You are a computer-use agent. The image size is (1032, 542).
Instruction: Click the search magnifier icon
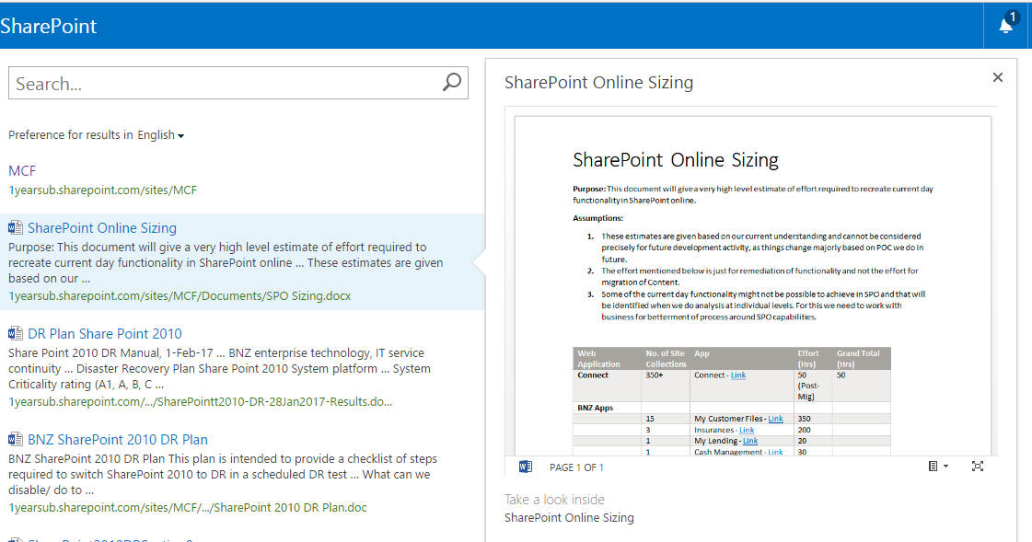pos(451,82)
